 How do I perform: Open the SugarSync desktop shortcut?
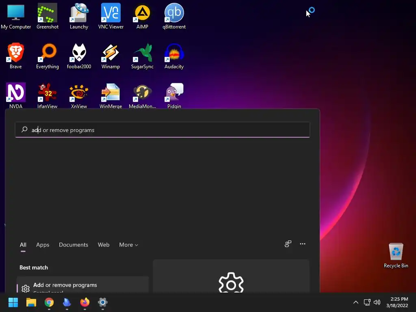(x=142, y=56)
